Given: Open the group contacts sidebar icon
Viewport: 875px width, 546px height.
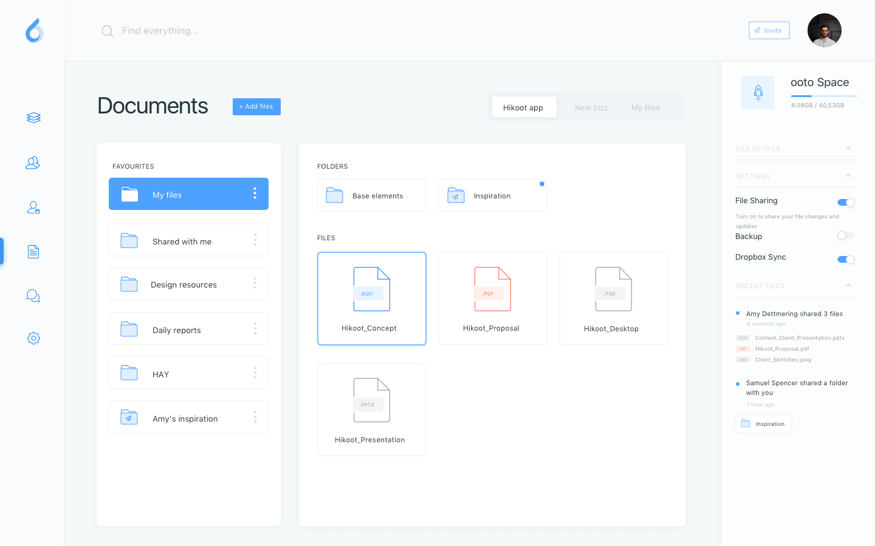Looking at the screenshot, I should click(33, 163).
